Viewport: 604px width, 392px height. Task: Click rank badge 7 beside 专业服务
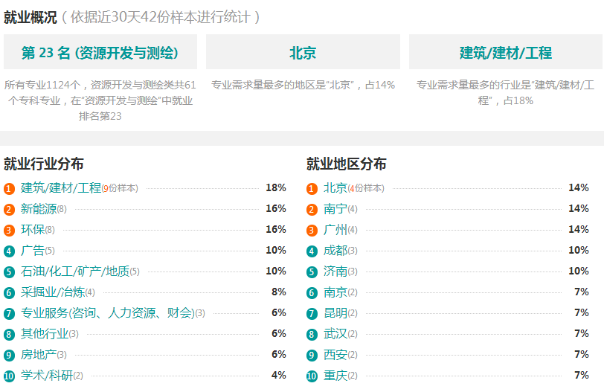tap(9, 313)
